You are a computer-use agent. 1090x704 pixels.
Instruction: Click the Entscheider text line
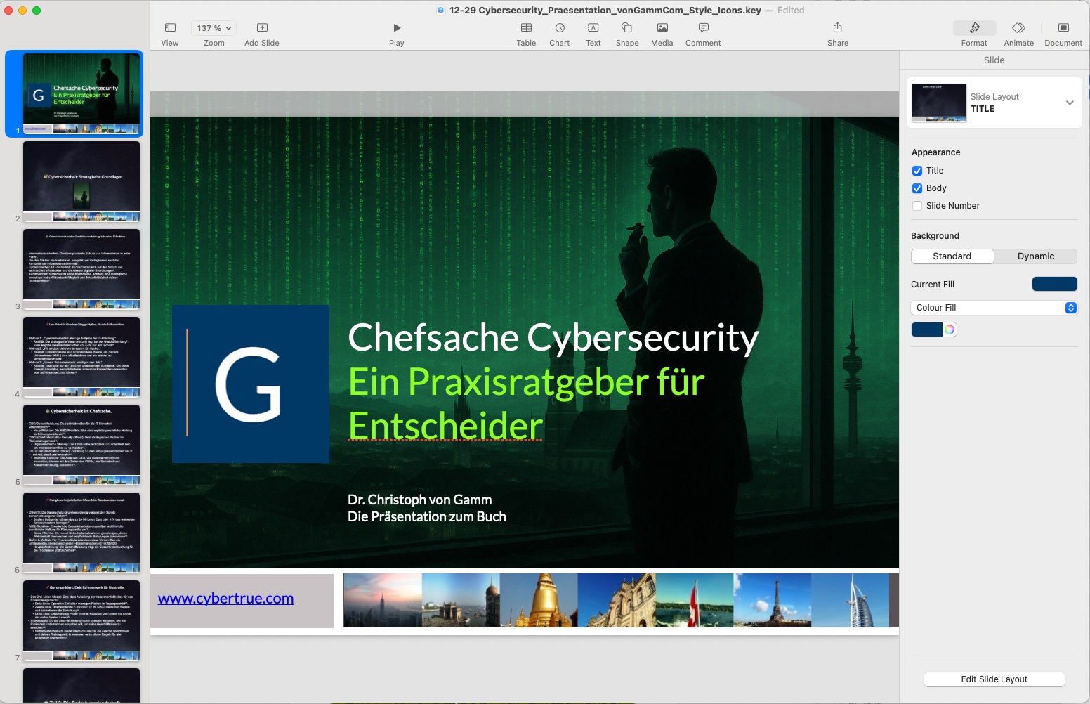point(446,426)
